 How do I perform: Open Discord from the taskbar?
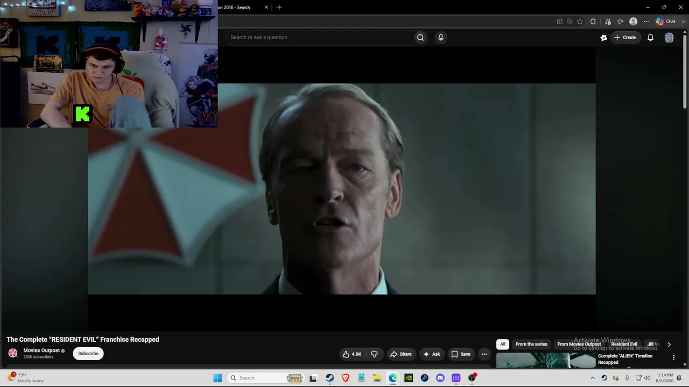pos(440,378)
